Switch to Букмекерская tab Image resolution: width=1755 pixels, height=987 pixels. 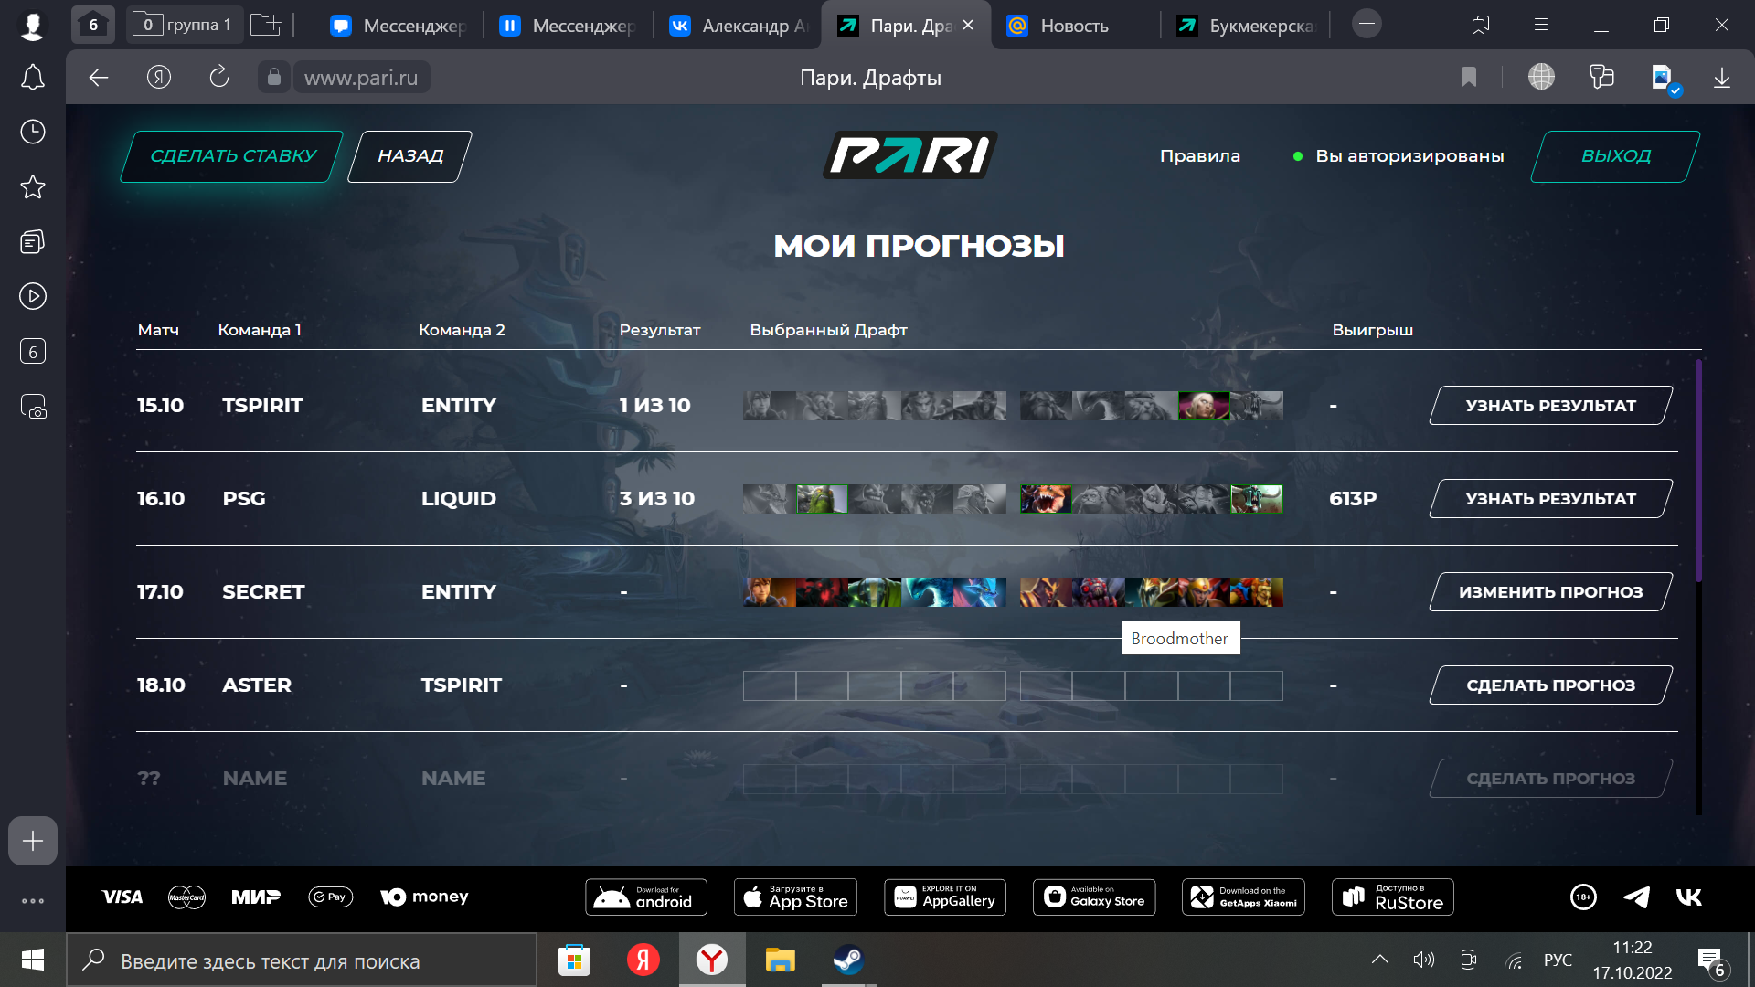point(1245,26)
